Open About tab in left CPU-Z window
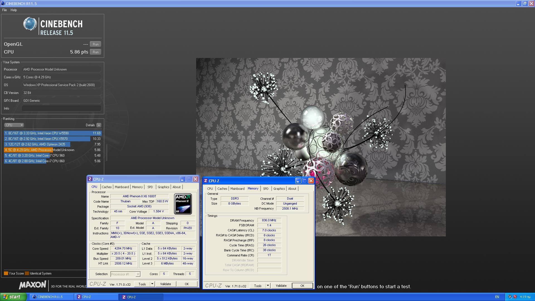 tap(176, 187)
